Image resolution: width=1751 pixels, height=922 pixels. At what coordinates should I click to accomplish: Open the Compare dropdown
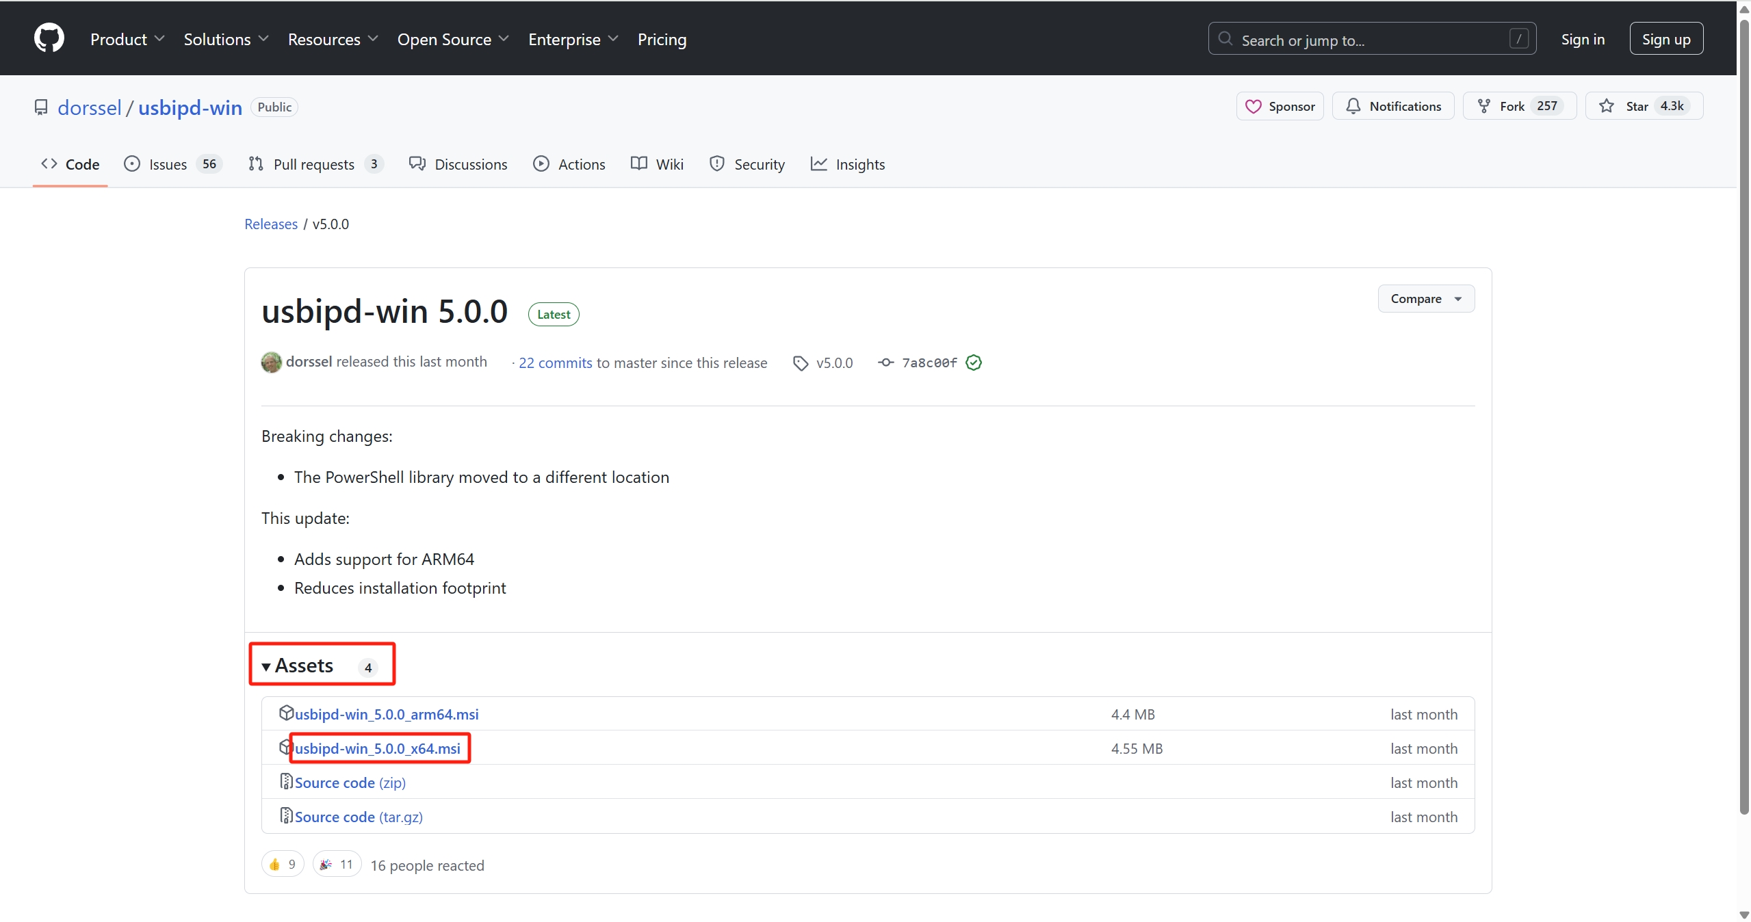point(1426,299)
